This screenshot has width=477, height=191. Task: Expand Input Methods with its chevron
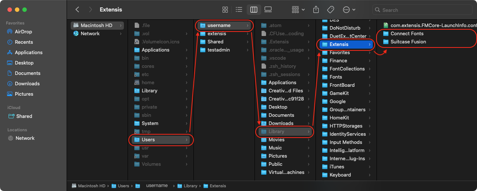point(369,142)
